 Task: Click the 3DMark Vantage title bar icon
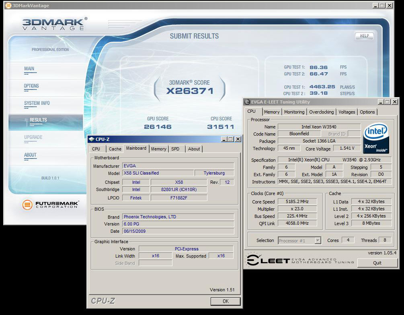[x=8, y=5]
